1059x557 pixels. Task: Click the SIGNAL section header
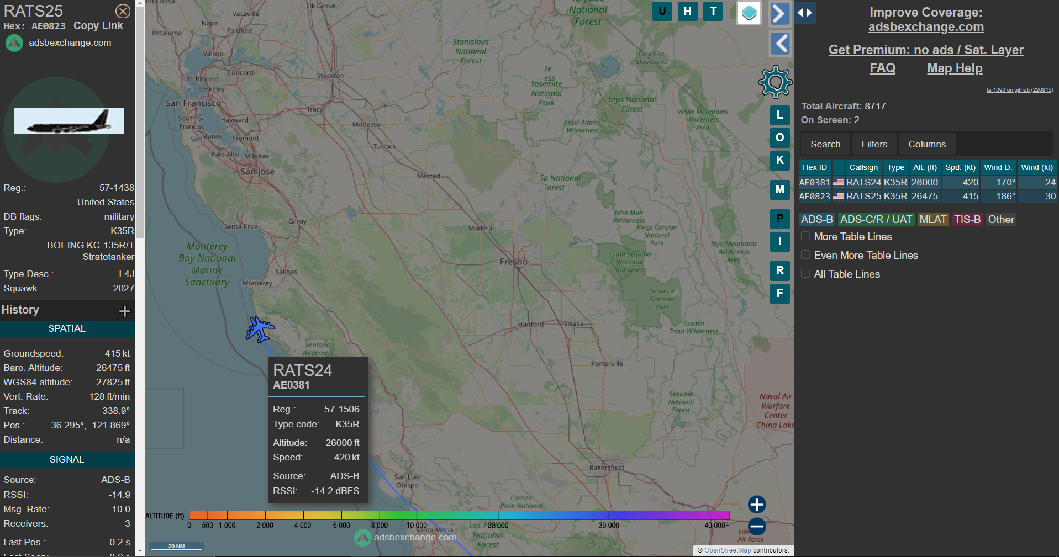tap(67, 459)
